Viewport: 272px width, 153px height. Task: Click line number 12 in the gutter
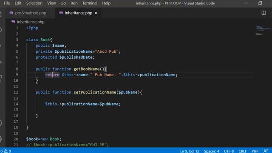[16, 92]
